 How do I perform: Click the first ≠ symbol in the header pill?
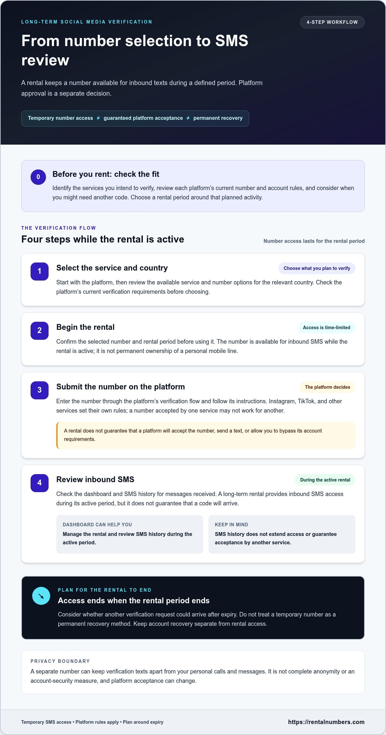(98, 118)
